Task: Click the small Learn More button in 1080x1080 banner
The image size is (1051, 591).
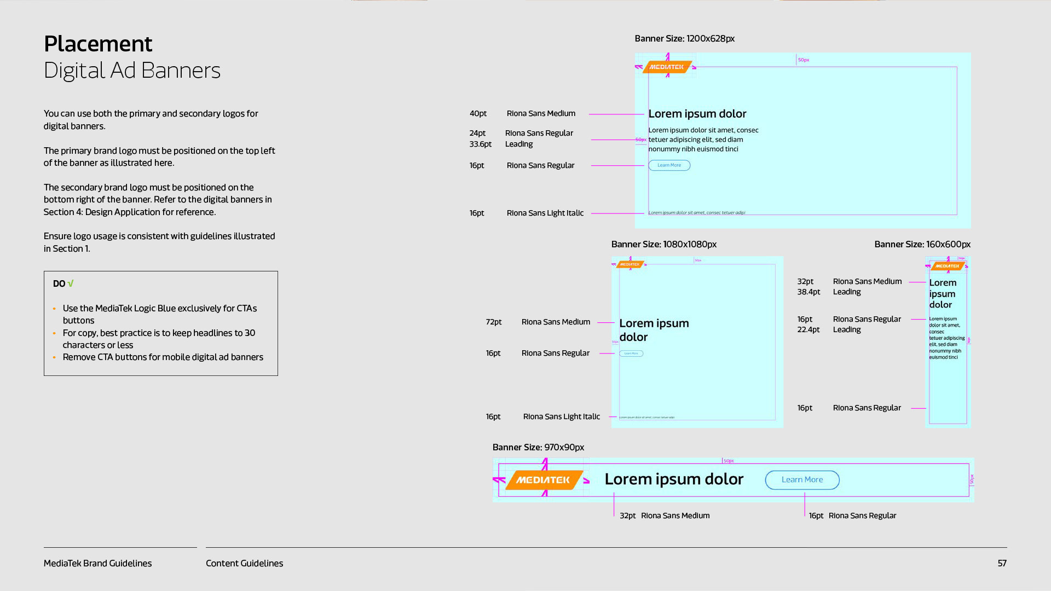Action: 631,354
